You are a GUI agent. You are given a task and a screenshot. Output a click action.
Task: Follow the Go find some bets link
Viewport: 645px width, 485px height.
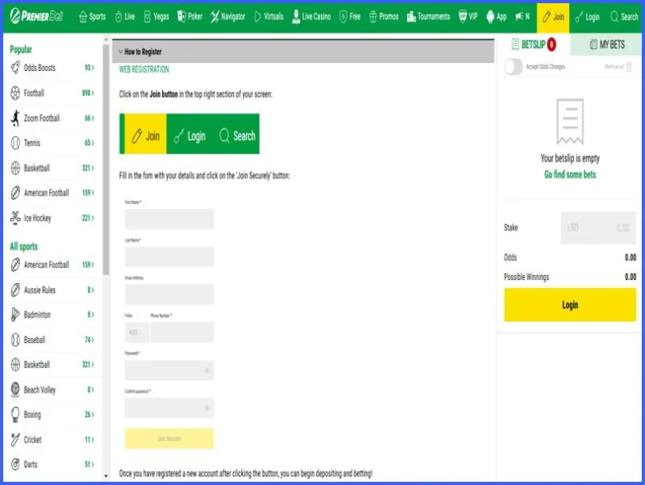pyautogui.click(x=570, y=174)
